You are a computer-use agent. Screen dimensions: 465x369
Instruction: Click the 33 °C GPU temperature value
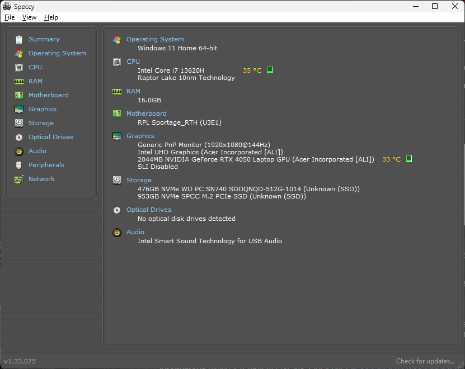pos(392,159)
